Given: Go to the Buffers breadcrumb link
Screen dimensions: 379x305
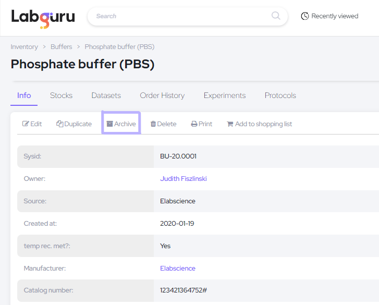Looking at the screenshot, I should pos(61,47).
